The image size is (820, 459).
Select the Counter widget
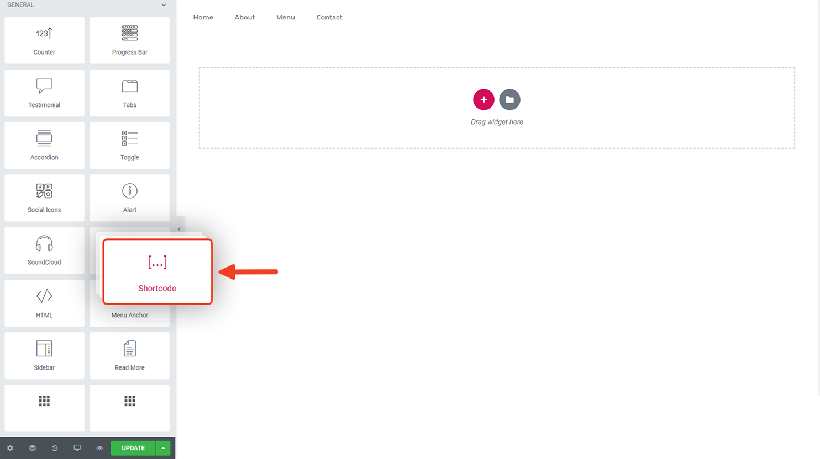pos(44,40)
